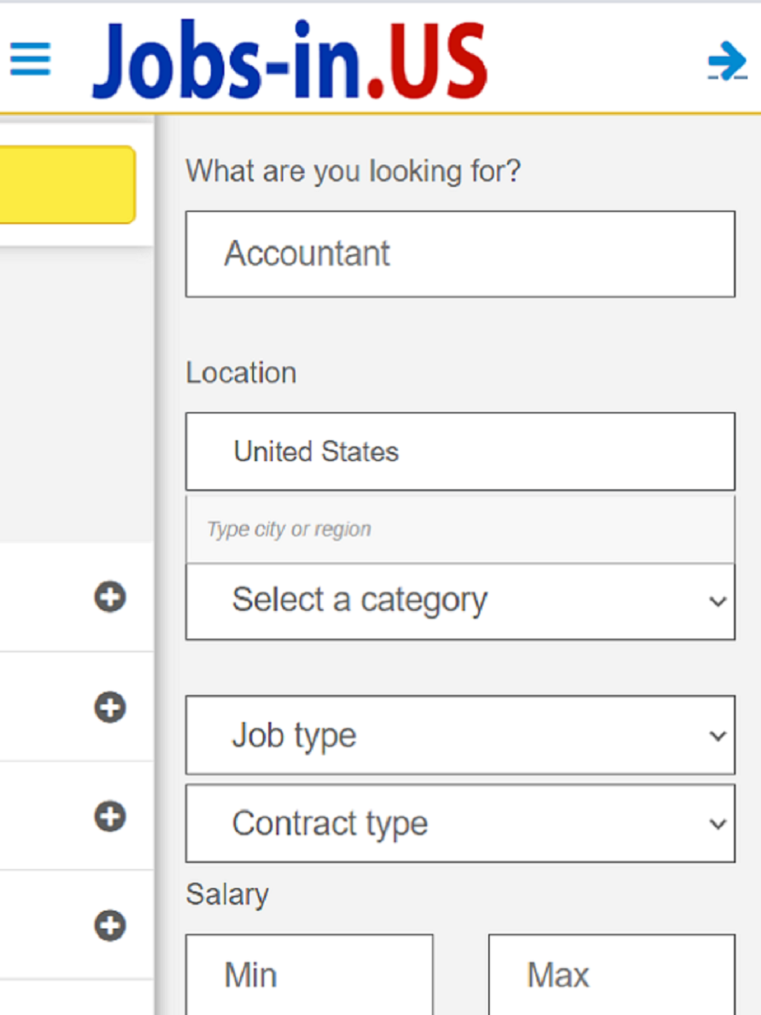761x1015 pixels.
Task: Expand the second plus icon in the left list
Action: click(110, 707)
